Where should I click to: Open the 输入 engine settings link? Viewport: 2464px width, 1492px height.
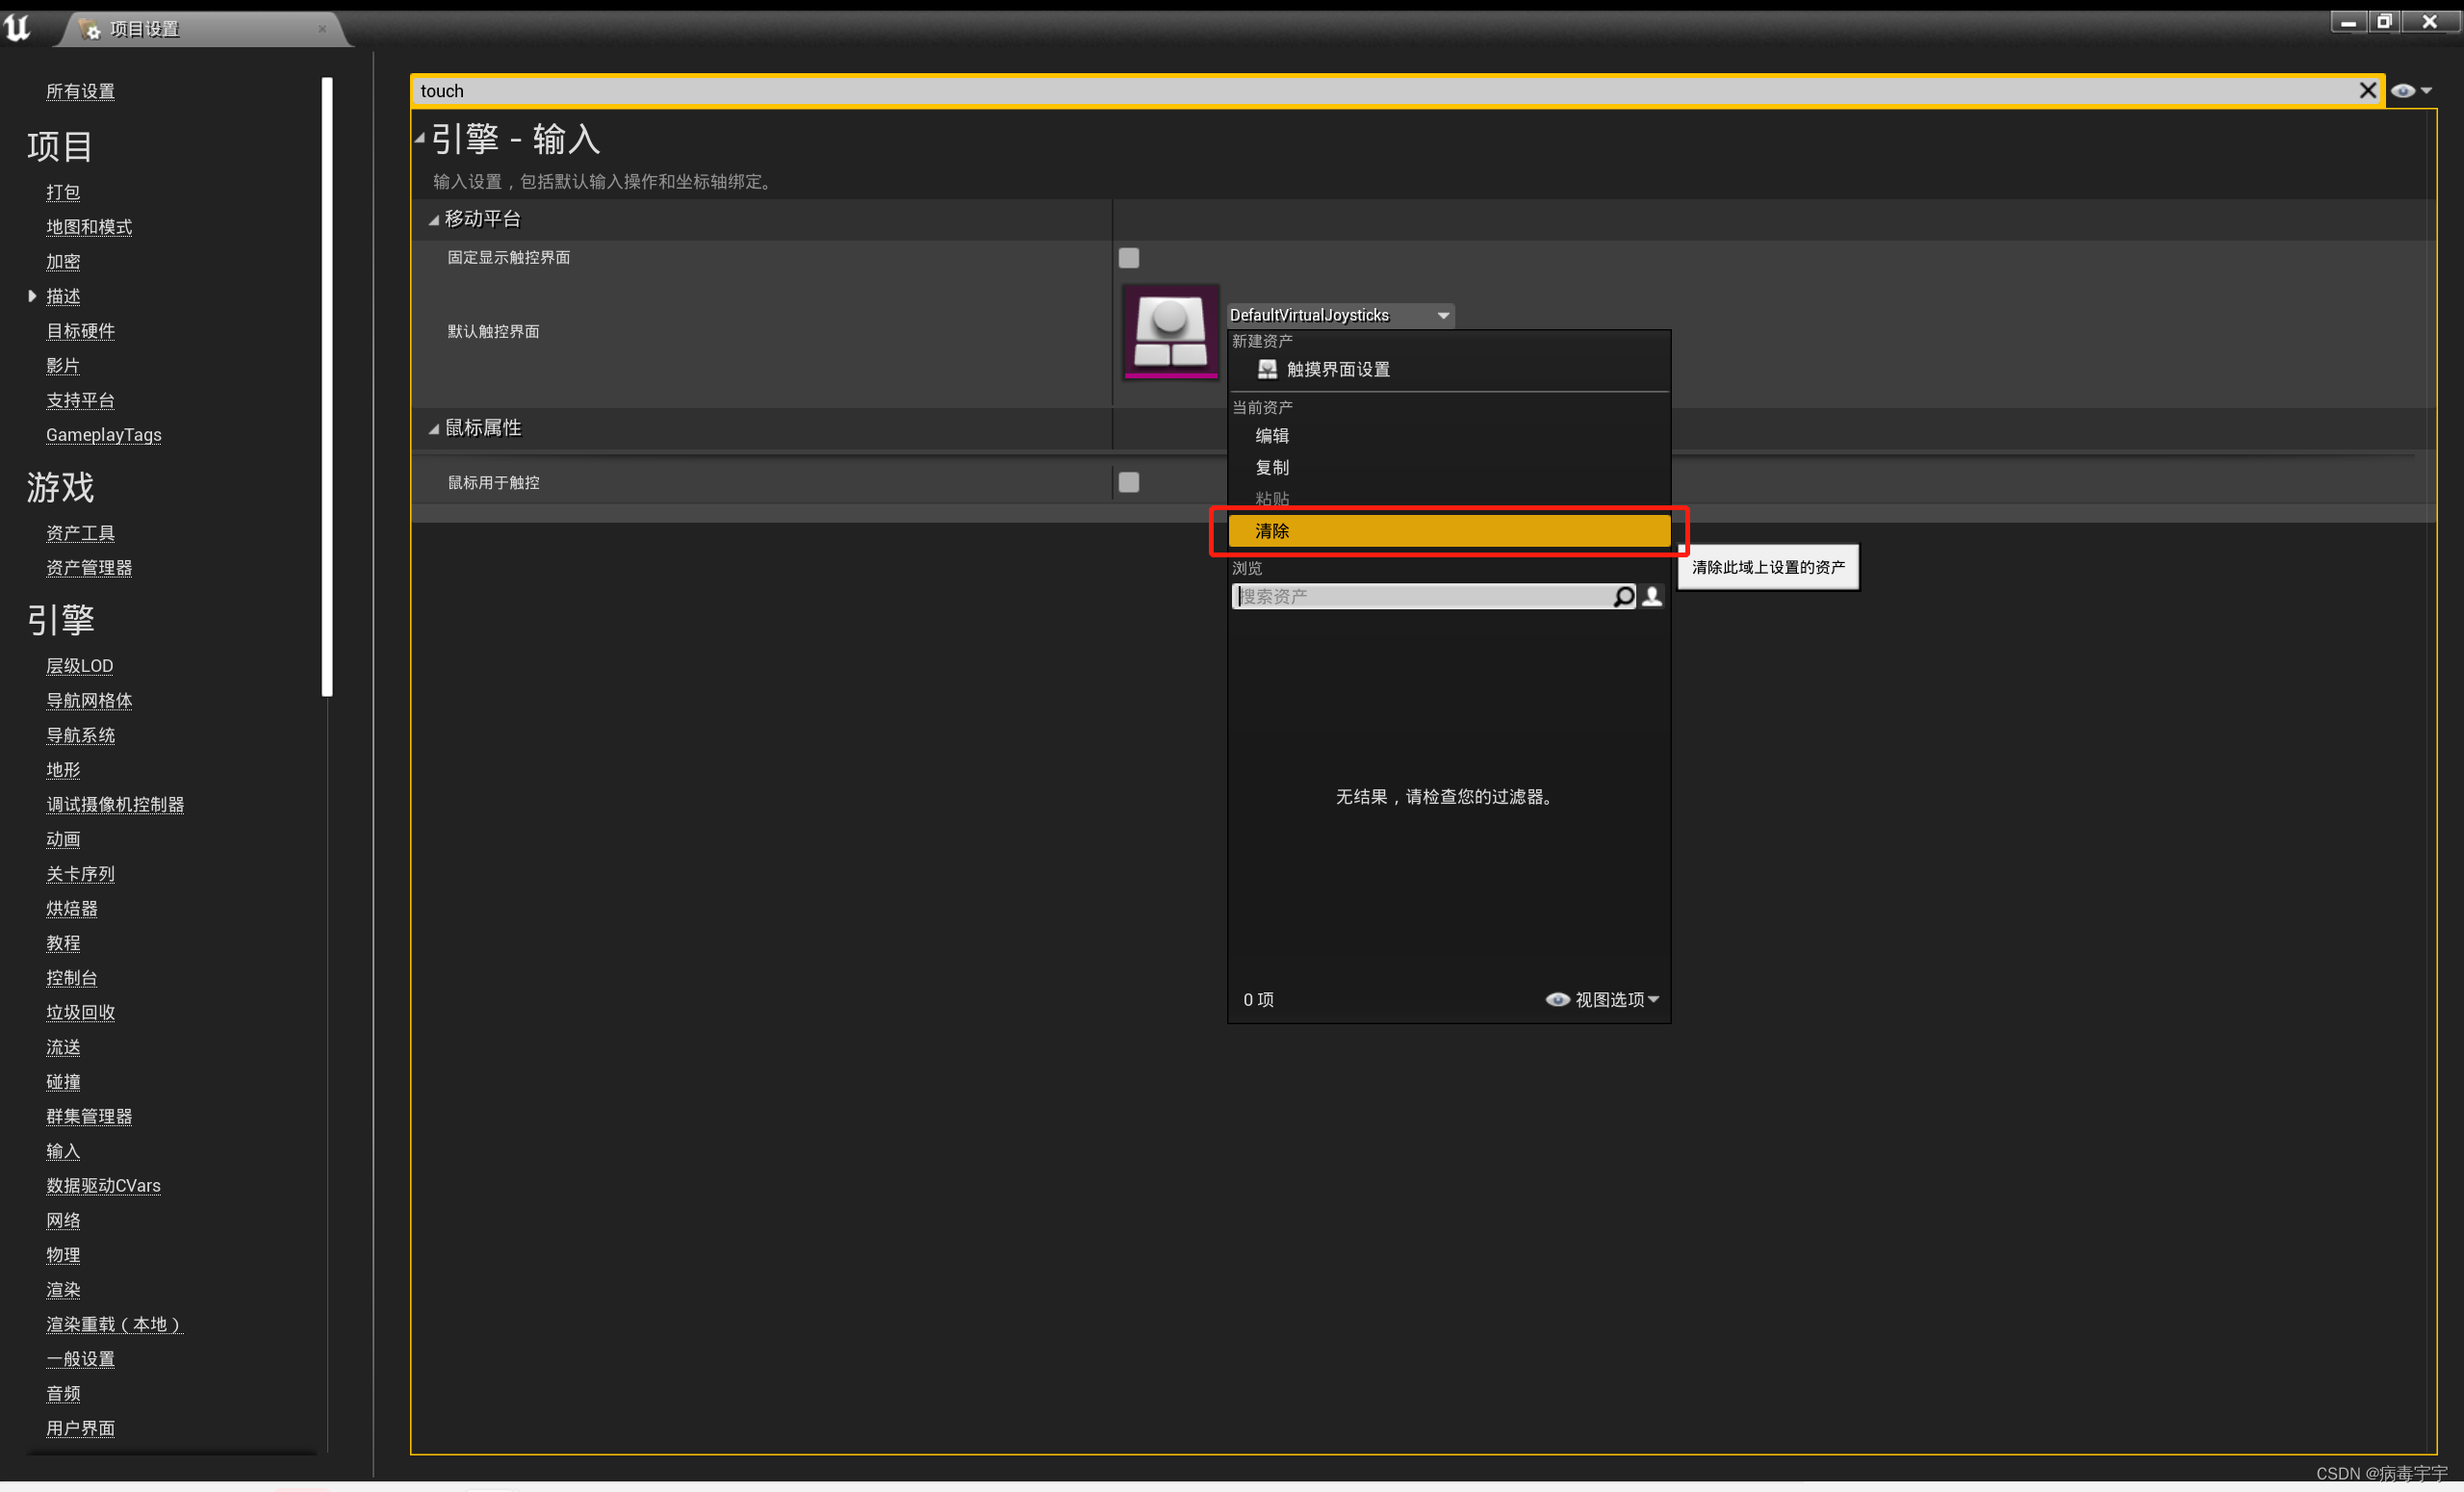(63, 1151)
